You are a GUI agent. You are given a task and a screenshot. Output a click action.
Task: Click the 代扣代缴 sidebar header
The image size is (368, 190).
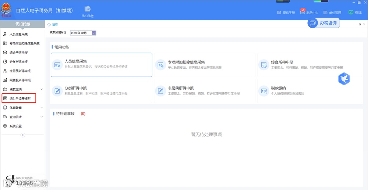pyautogui.click(x=22, y=24)
